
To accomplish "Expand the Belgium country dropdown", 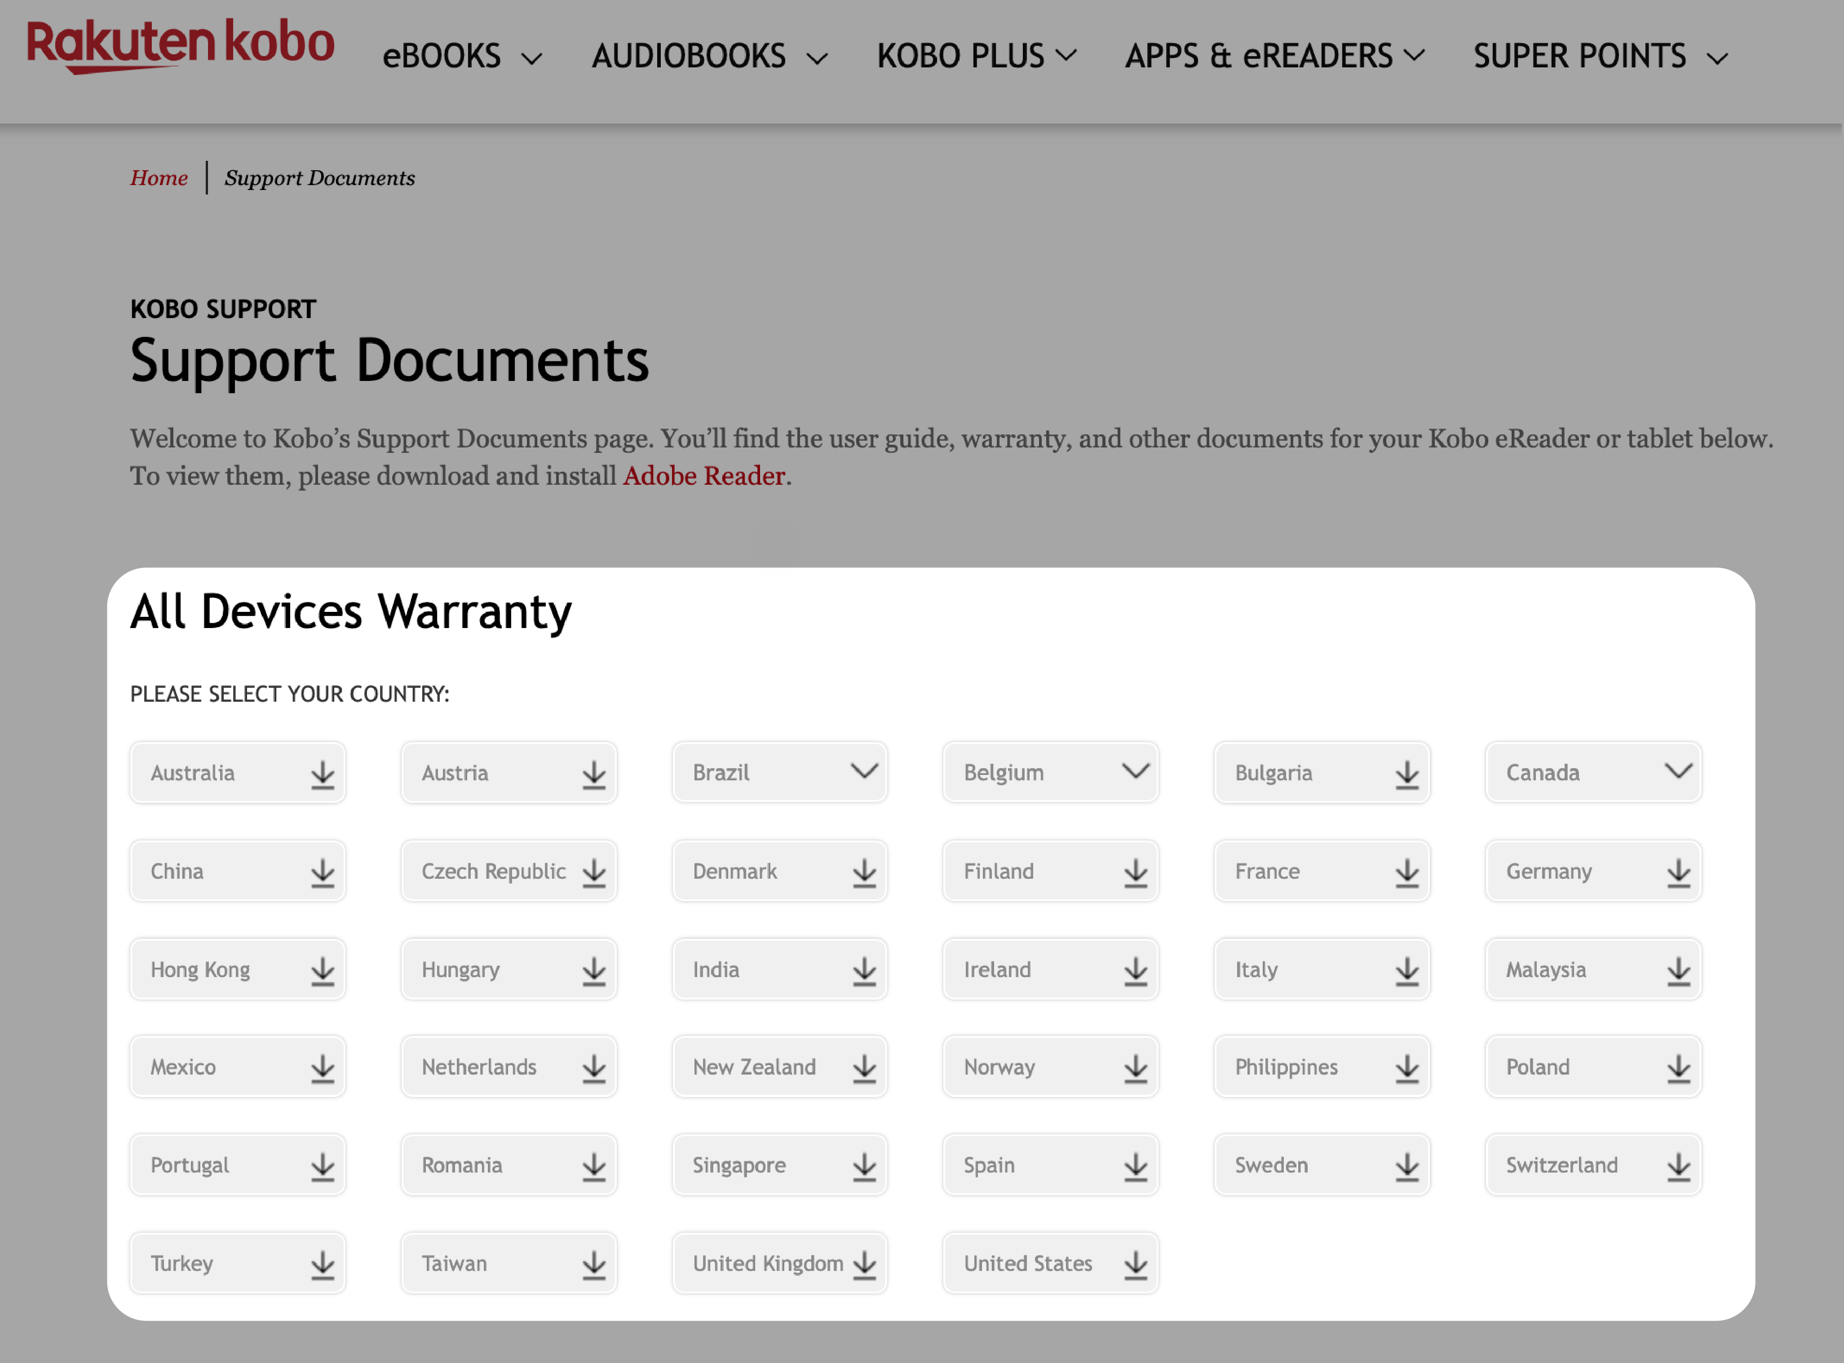I will tap(1135, 772).
